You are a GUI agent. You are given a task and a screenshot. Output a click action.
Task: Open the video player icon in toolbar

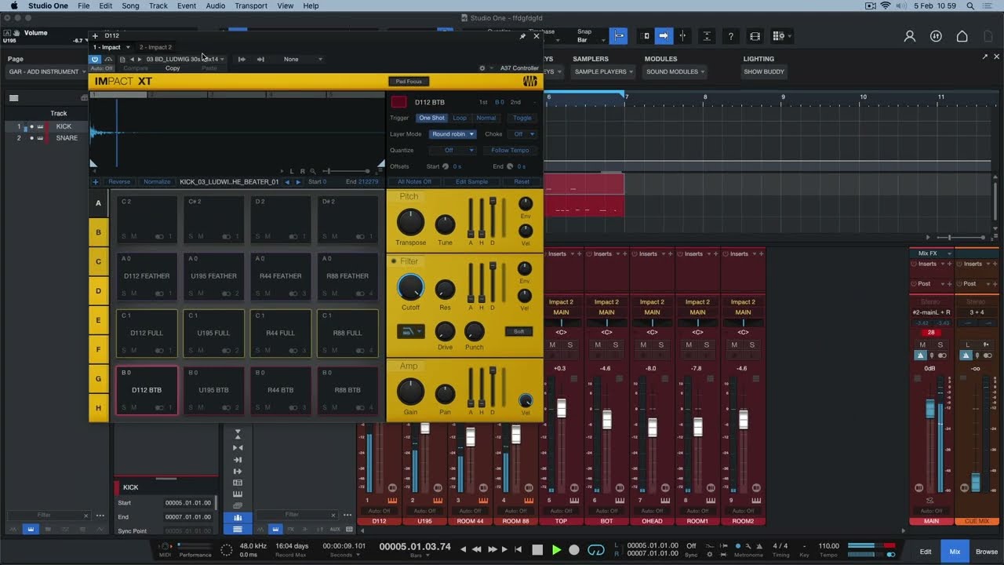point(755,36)
